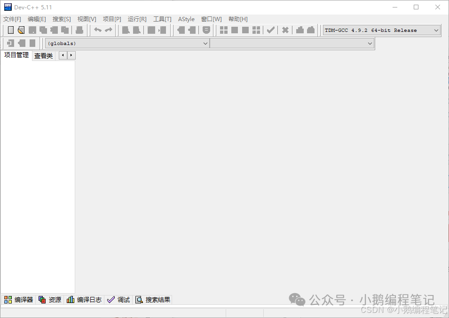Expand the (globals) class dropdown

127,44
